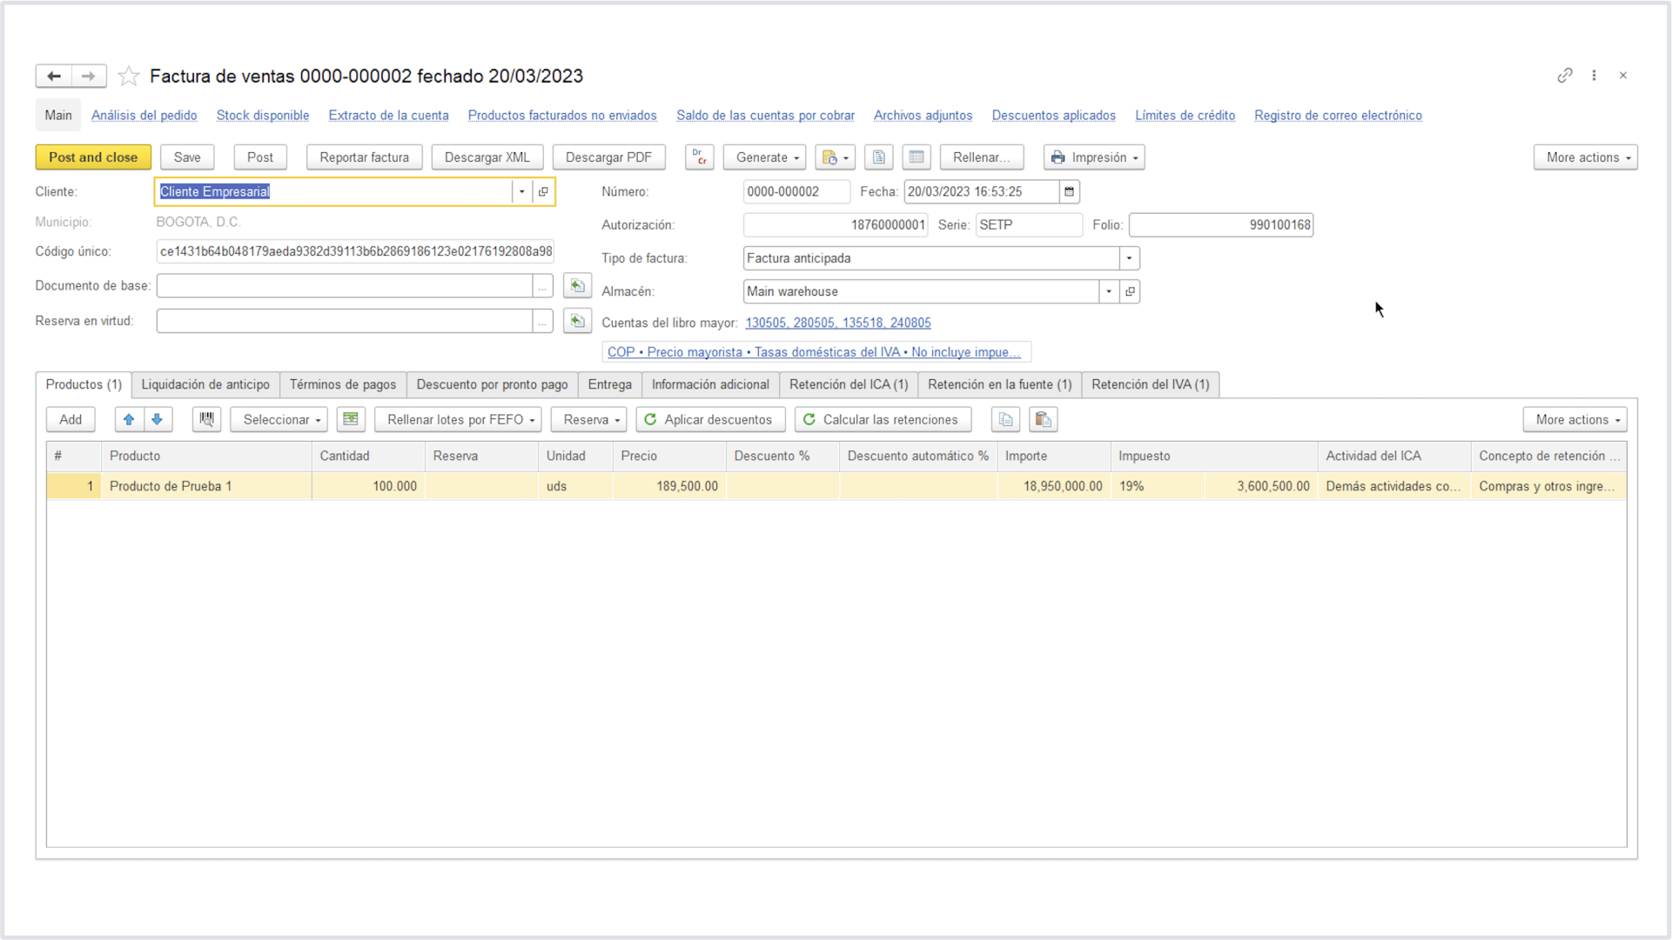Screen dimensions: 1672x940
Task: Open the calendar date picker icon
Action: coord(1069,191)
